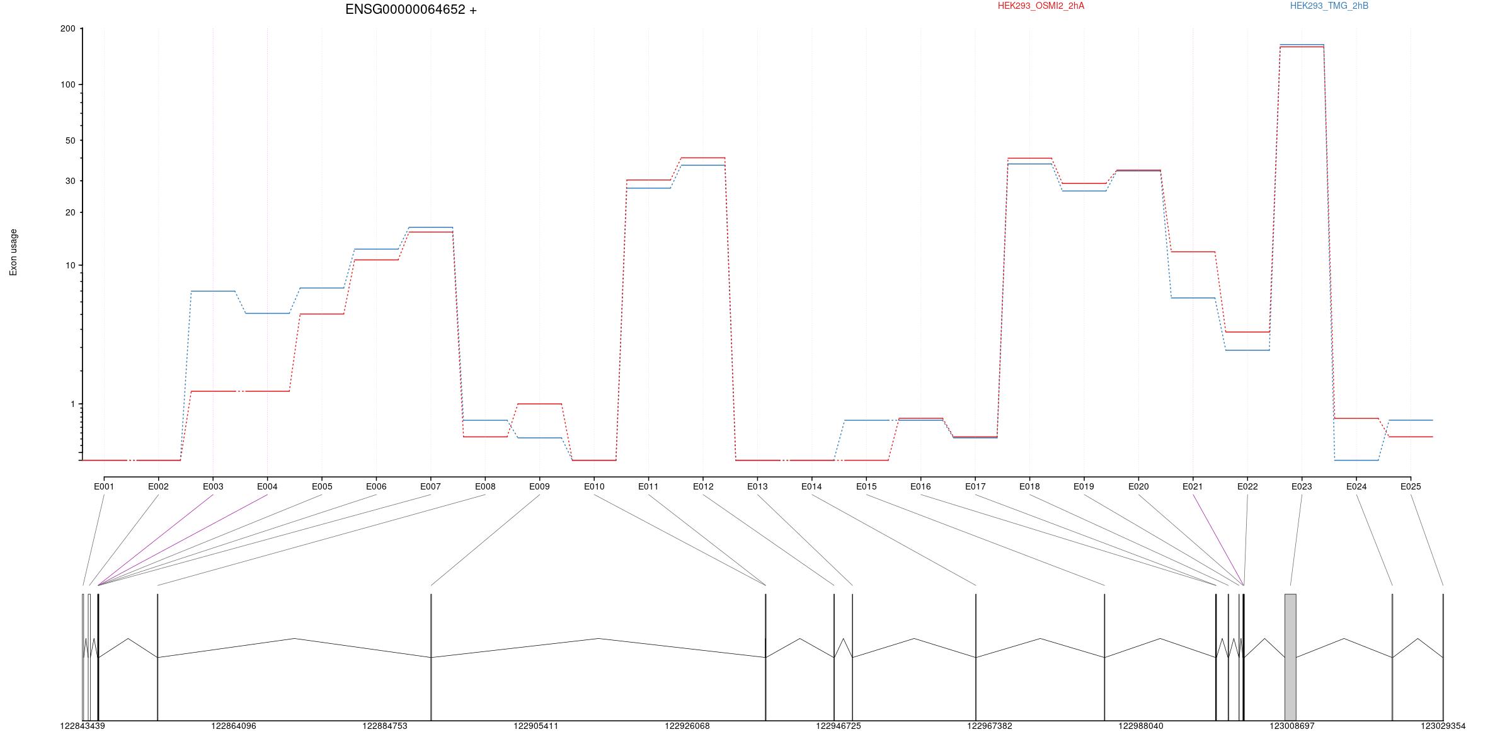Click exon label E014
1512x756 pixels.
(811, 486)
